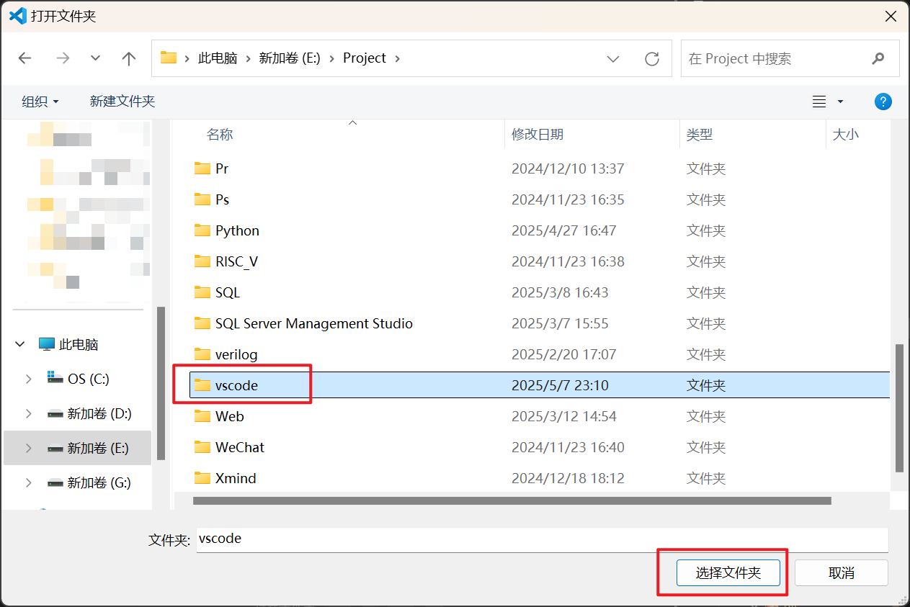Select the Ps folder icon
This screenshot has height=607, width=910.
202,199
